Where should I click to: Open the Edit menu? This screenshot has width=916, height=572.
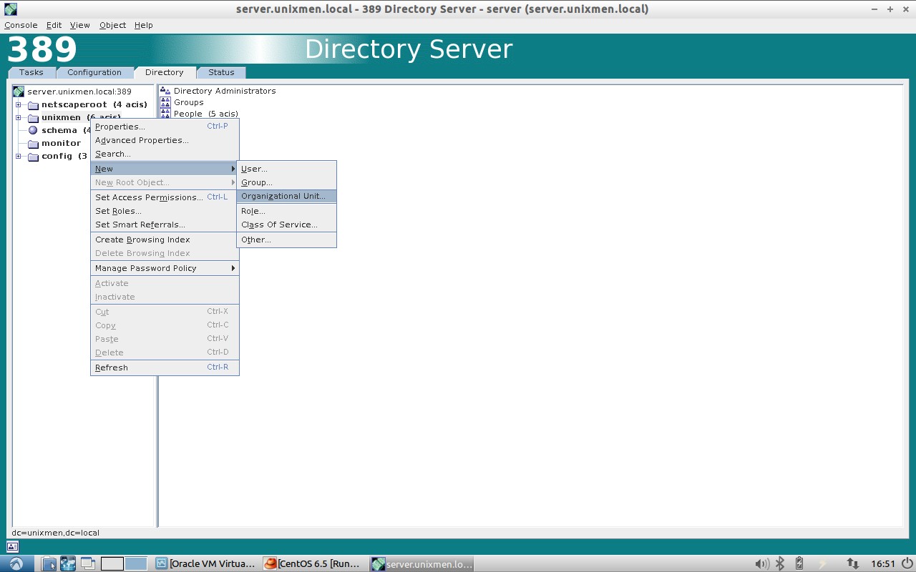coord(54,25)
